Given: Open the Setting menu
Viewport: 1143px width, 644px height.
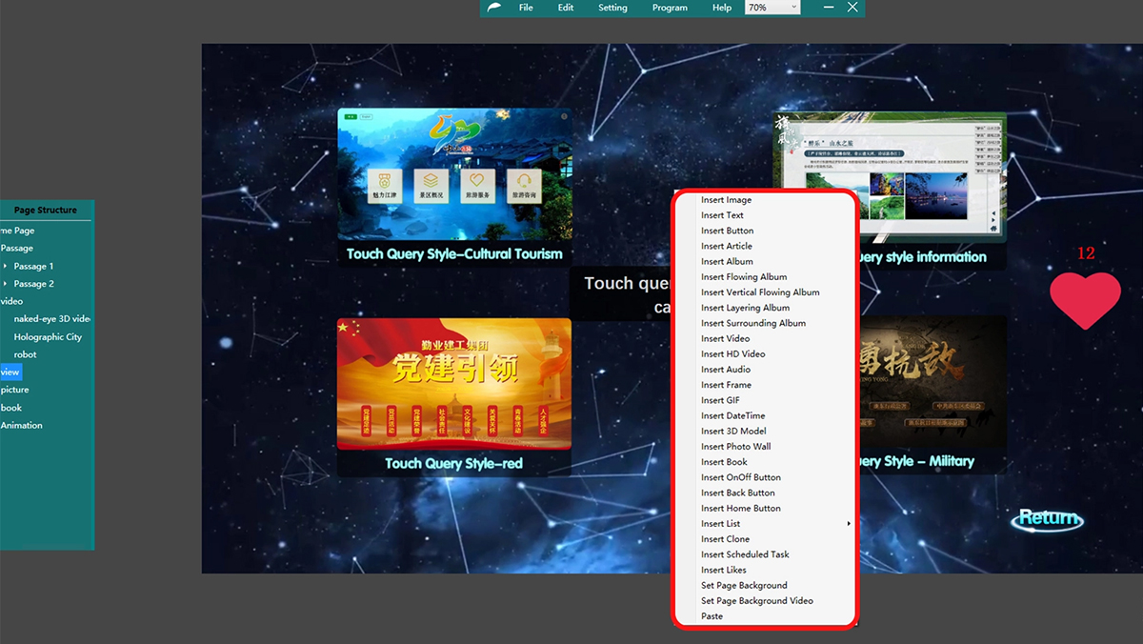Looking at the screenshot, I should tap(612, 8).
